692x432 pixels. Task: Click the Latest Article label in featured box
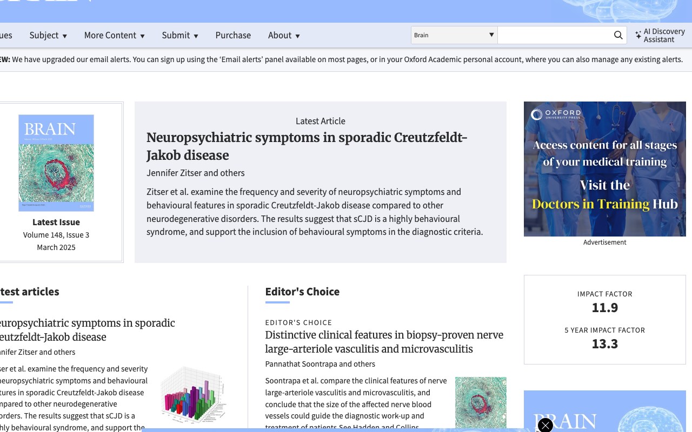click(321, 121)
